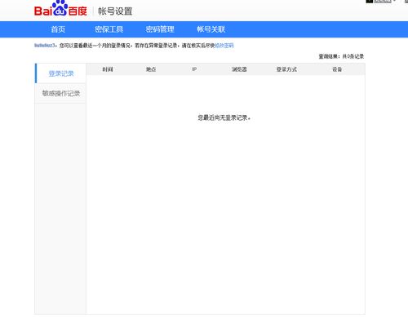Viewport: 408px width, 318px height.
Task: Click the 修改密码 link
Action: tap(224, 46)
